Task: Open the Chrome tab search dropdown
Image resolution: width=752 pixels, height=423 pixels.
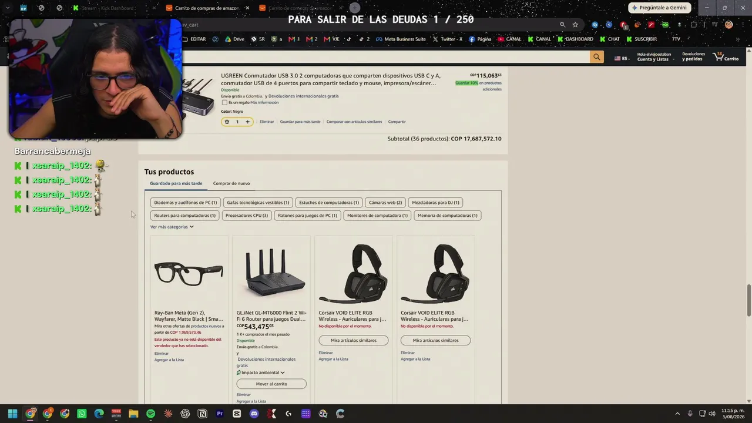Action: [x=7, y=8]
